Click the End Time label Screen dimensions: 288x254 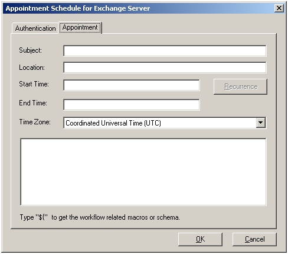[33, 103]
